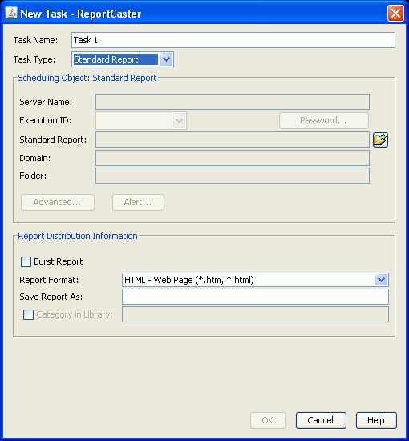
Task: Open the Advanced... settings button
Action: pos(58,202)
